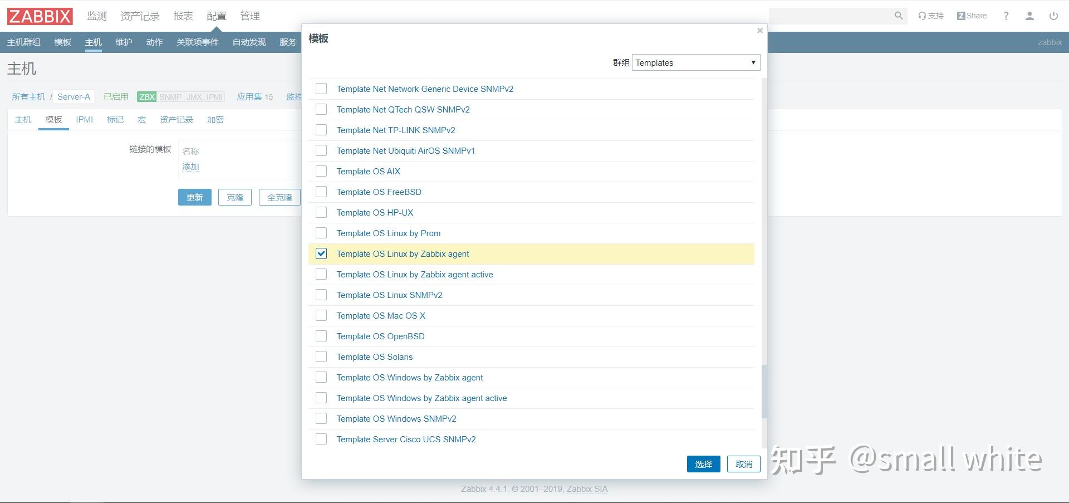Open the 所有主机 breadcrumb link

28,97
